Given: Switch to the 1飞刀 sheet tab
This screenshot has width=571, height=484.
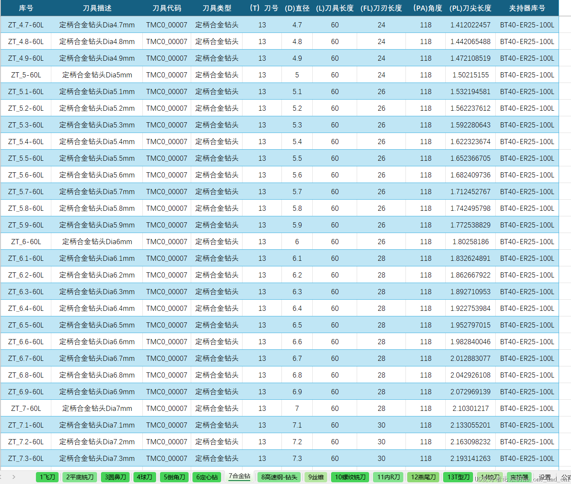Looking at the screenshot, I should pyautogui.click(x=47, y=477).
